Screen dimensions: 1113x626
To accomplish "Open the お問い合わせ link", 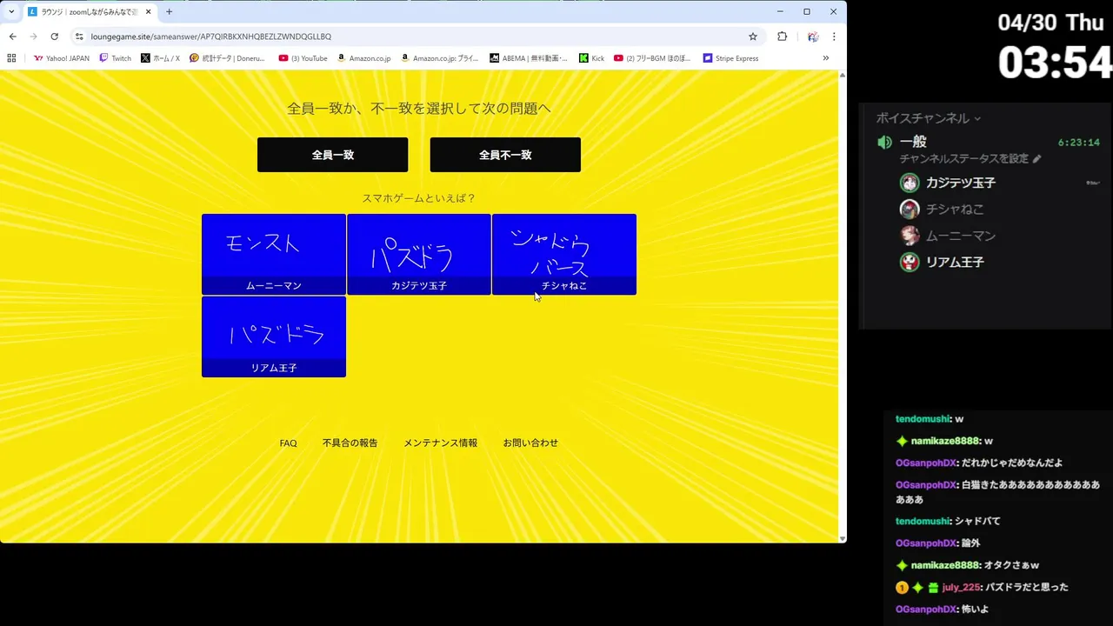I will point(530,443).
